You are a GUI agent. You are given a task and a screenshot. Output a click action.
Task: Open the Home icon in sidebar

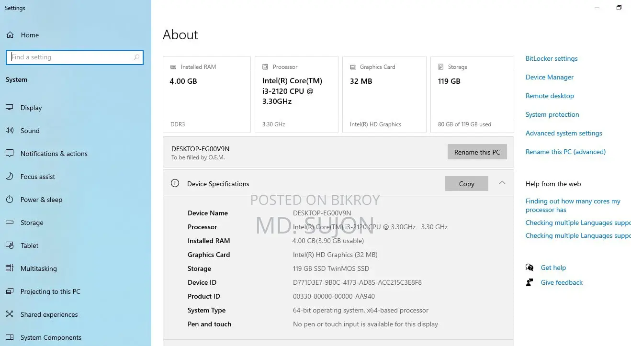point(10,35)
